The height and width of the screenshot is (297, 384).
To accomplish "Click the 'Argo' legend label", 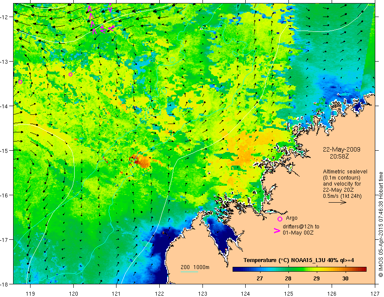I will coord(291,218).
